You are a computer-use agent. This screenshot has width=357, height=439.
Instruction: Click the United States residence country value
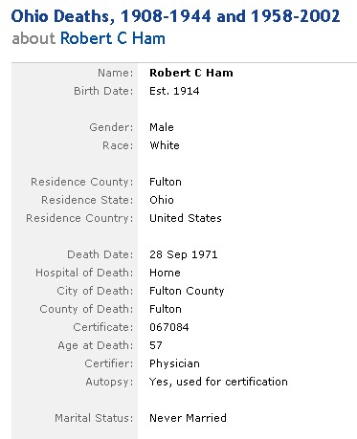[186, 218]
